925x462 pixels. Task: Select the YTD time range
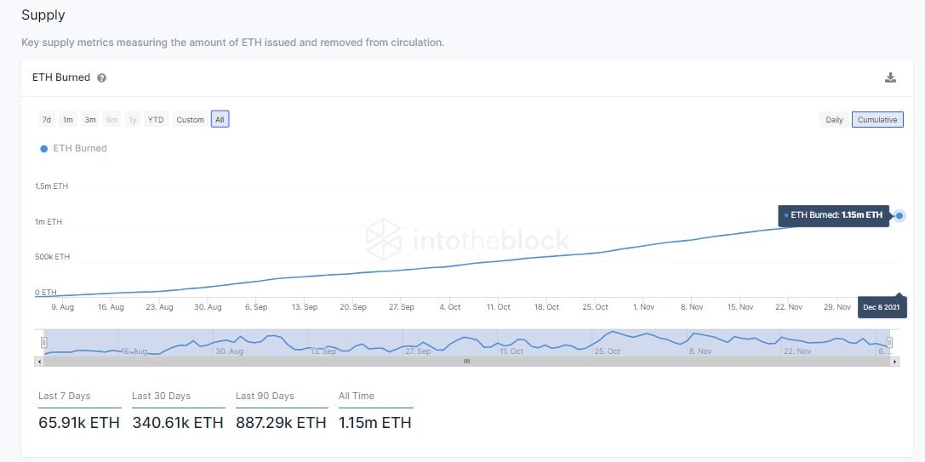pos(156,120)
